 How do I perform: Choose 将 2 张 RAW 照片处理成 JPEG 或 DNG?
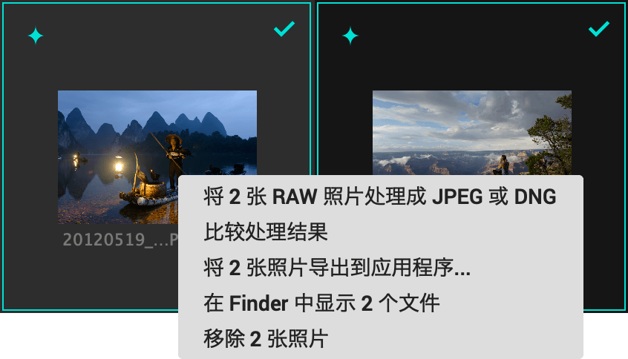[380, 197]
